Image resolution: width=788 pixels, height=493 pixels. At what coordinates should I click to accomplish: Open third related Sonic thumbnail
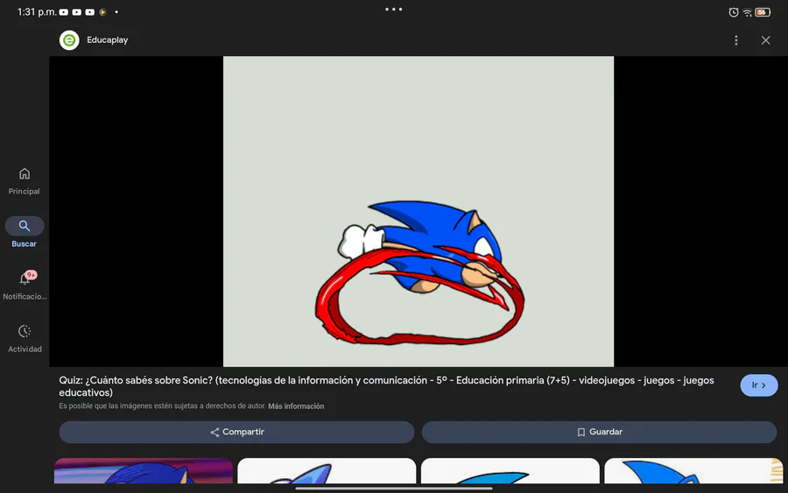pos(510,471)
